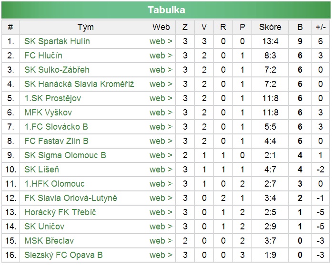Open web link for SK Sulko-Zábřeh
This screenshot has width=332, height=265.
pyautogui.click(x=161, y=70)
